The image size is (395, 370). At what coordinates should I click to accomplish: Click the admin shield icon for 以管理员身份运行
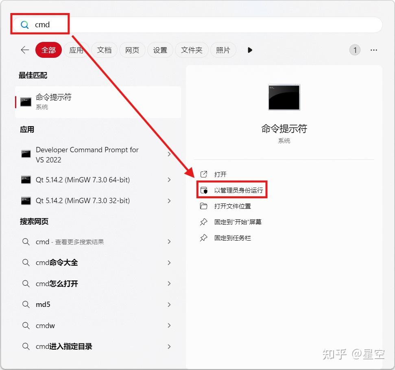pyautogui.click(x=203, y=190)
